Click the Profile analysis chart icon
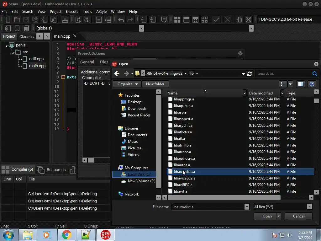The image size is (321, 241). (239, 20)
